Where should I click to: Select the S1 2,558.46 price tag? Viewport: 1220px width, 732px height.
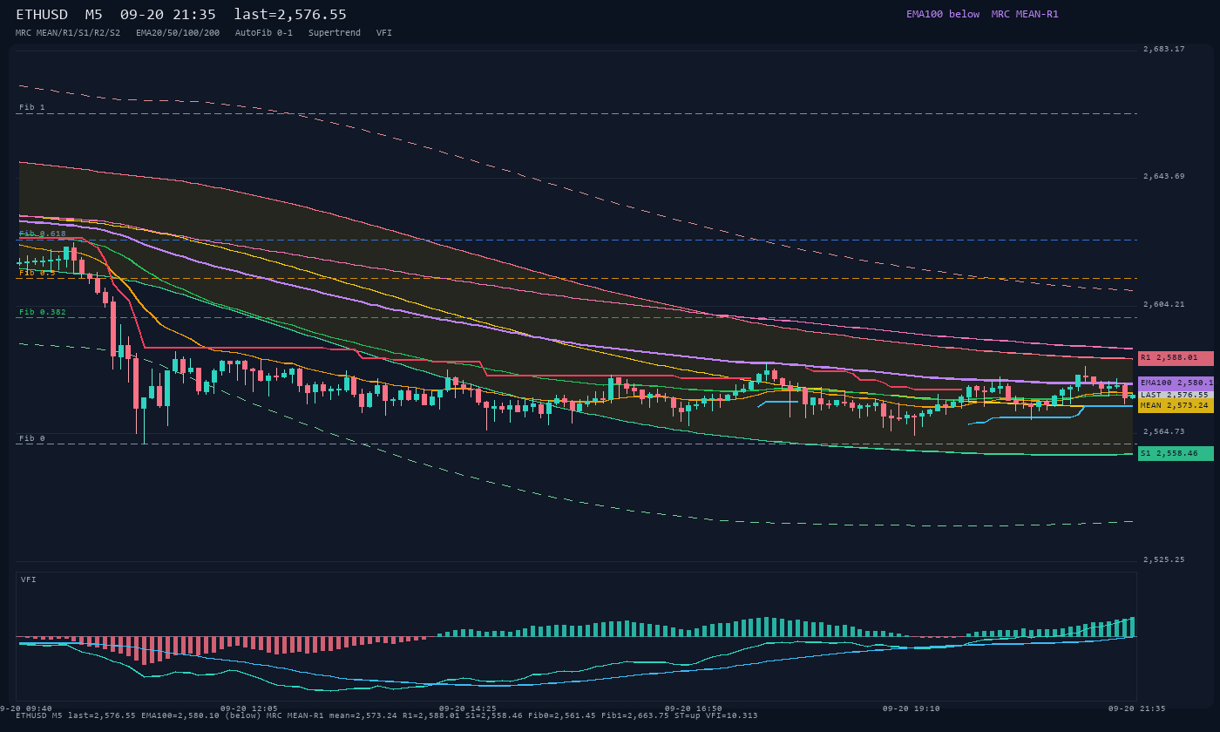[x=1176, y=453]
